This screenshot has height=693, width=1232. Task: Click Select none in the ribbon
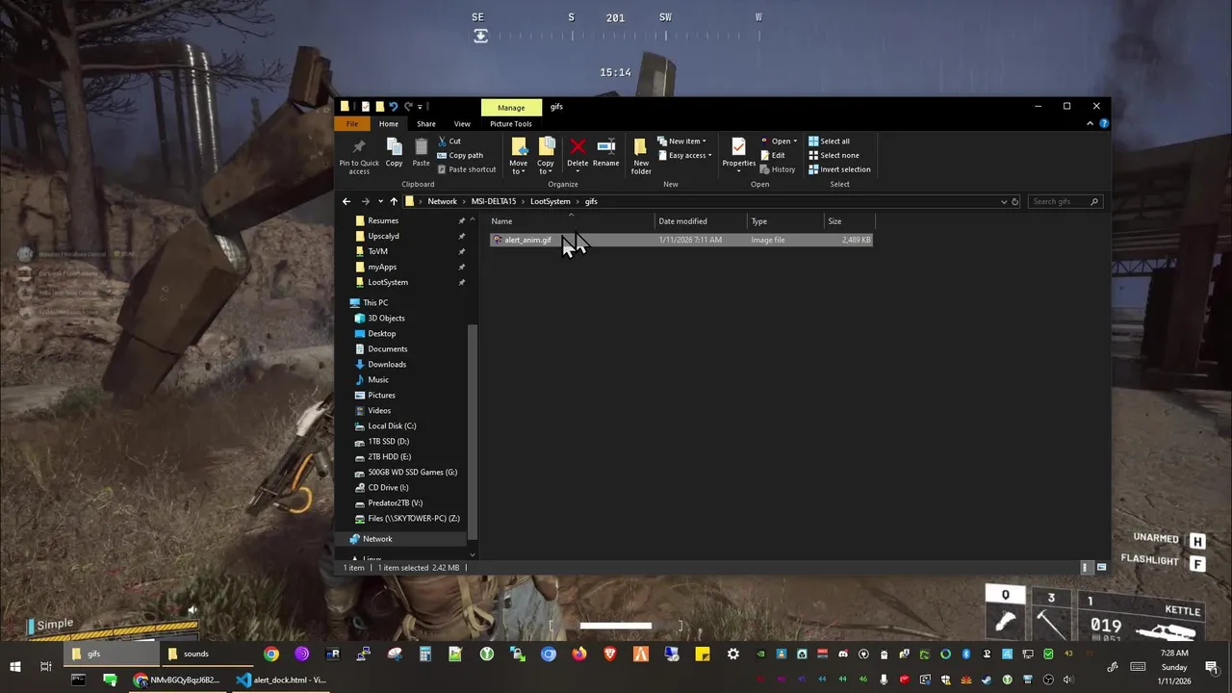click(834, 155)
